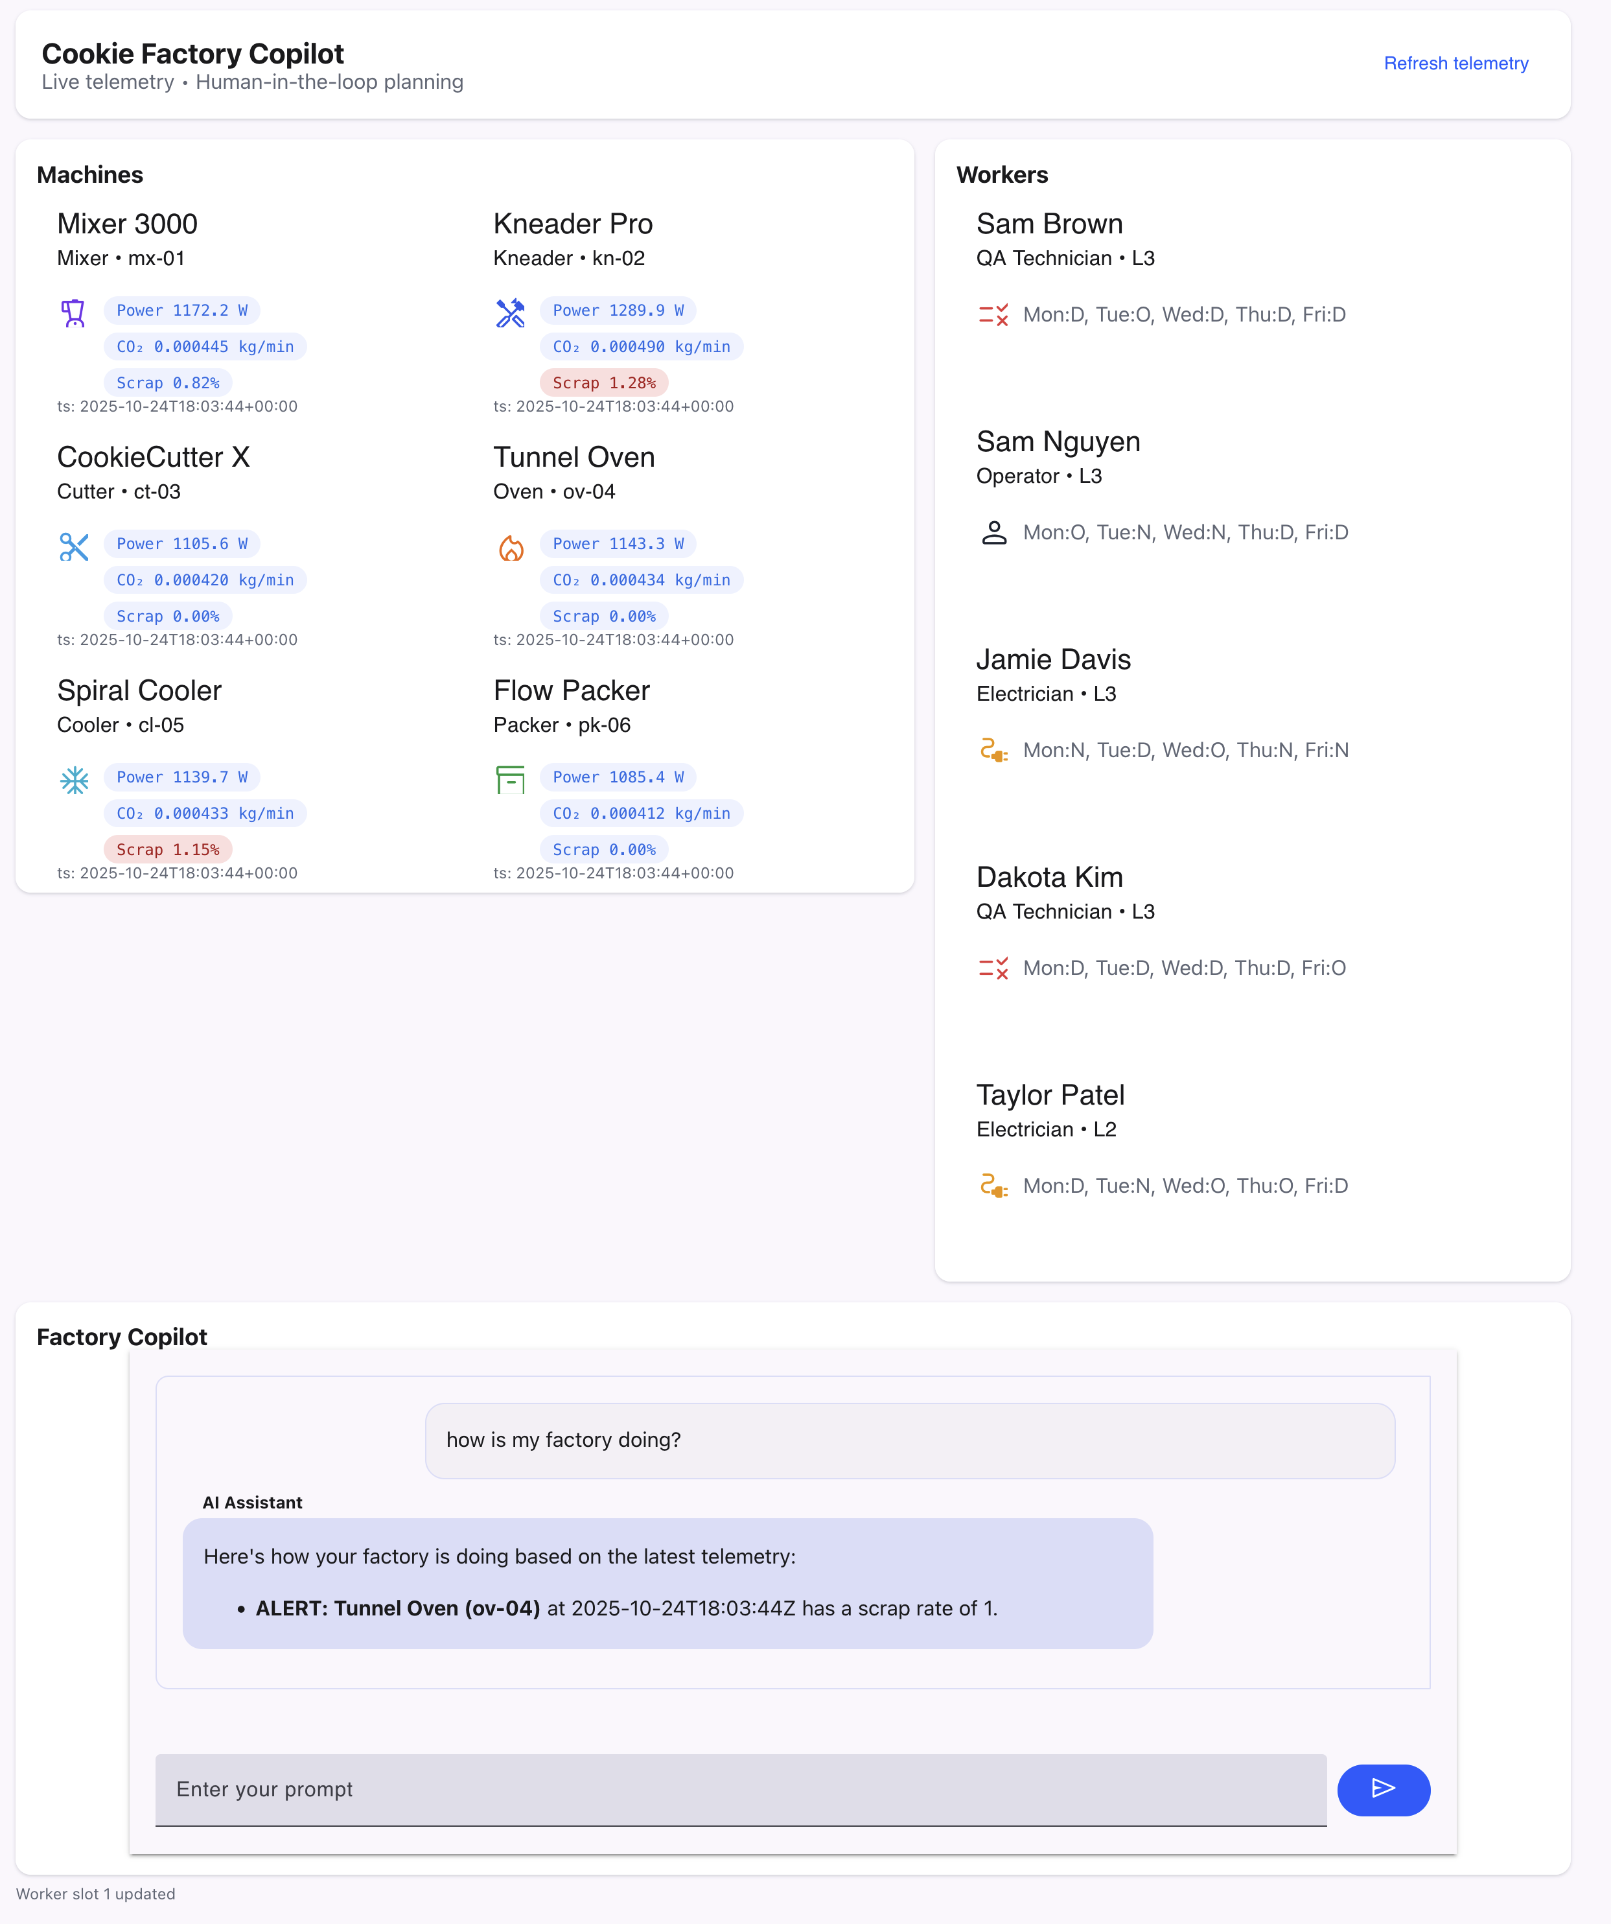Click Taylor Patel's electrician plug icon
The width and height of the screenshot is (1611, 1924).
pos(993,1186)
